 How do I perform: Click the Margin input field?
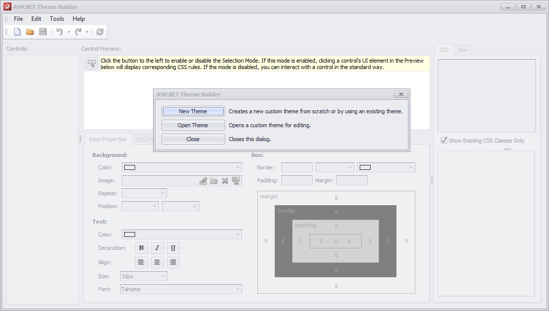pyautogui.click(x=352, y=180)
